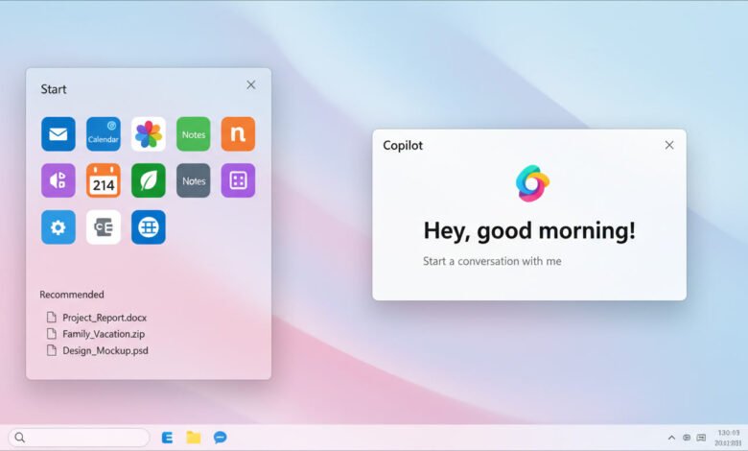Open the taskbar clock and date
748x451 pixels.
pos(728,438)
